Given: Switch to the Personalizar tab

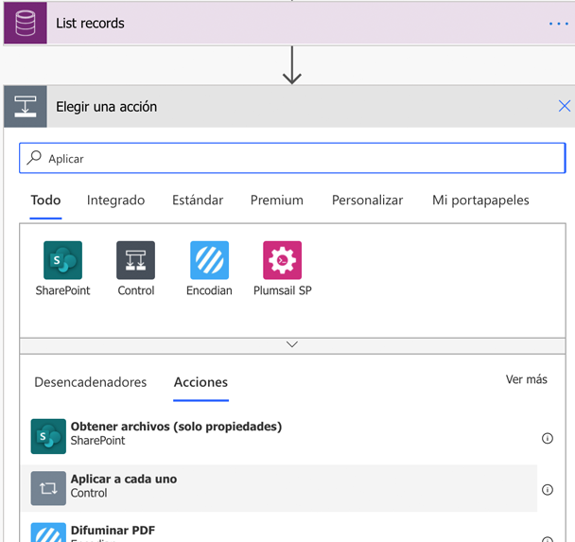Looking at the screenshot, I should [x=368, y=201].
